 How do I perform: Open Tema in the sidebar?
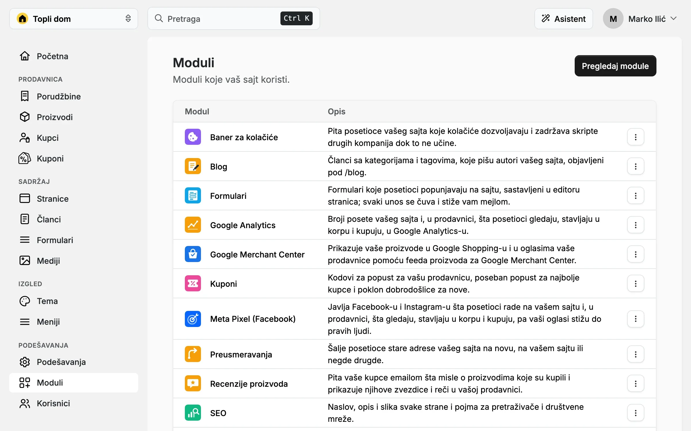click(x=74, y=301)
